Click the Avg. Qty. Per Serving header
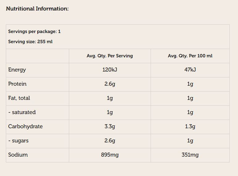The height and width of the screenshot is (176, 238). [110, 56]
